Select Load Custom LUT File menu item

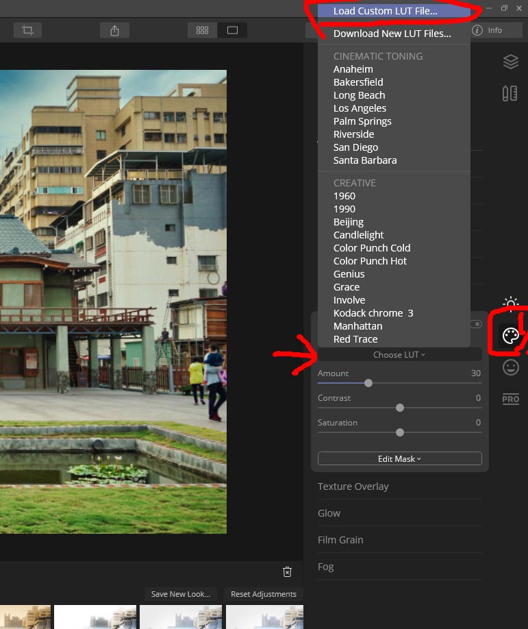tap(385, 11)
